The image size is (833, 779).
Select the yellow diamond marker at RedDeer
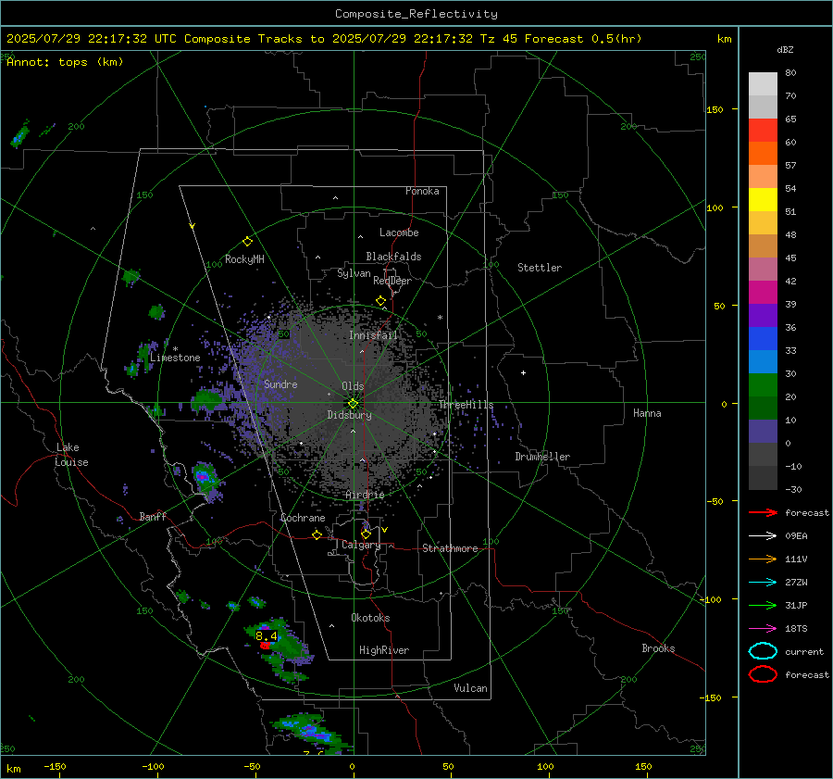[x=380, y=301]
